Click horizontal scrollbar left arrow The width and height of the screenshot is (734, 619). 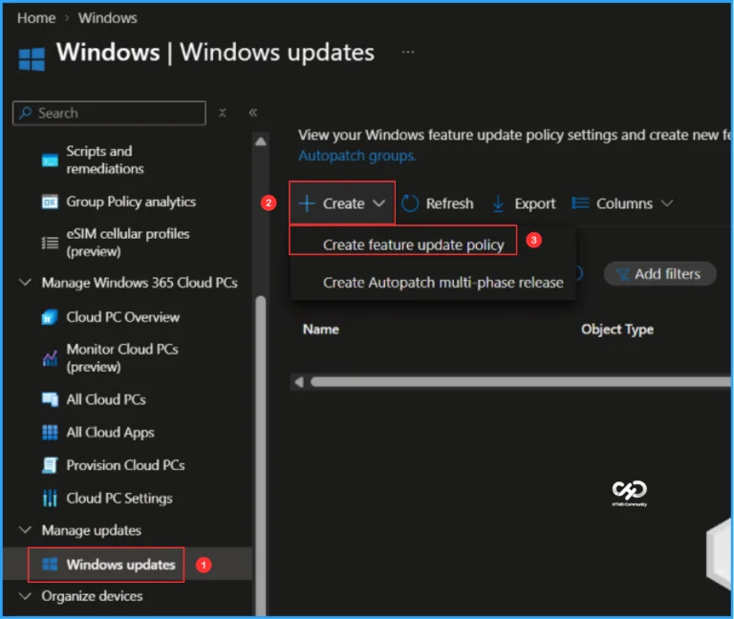(x=299, y=382)
